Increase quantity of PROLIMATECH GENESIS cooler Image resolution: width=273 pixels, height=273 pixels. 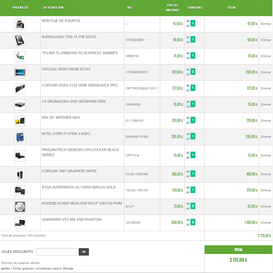tap(188, 153)
